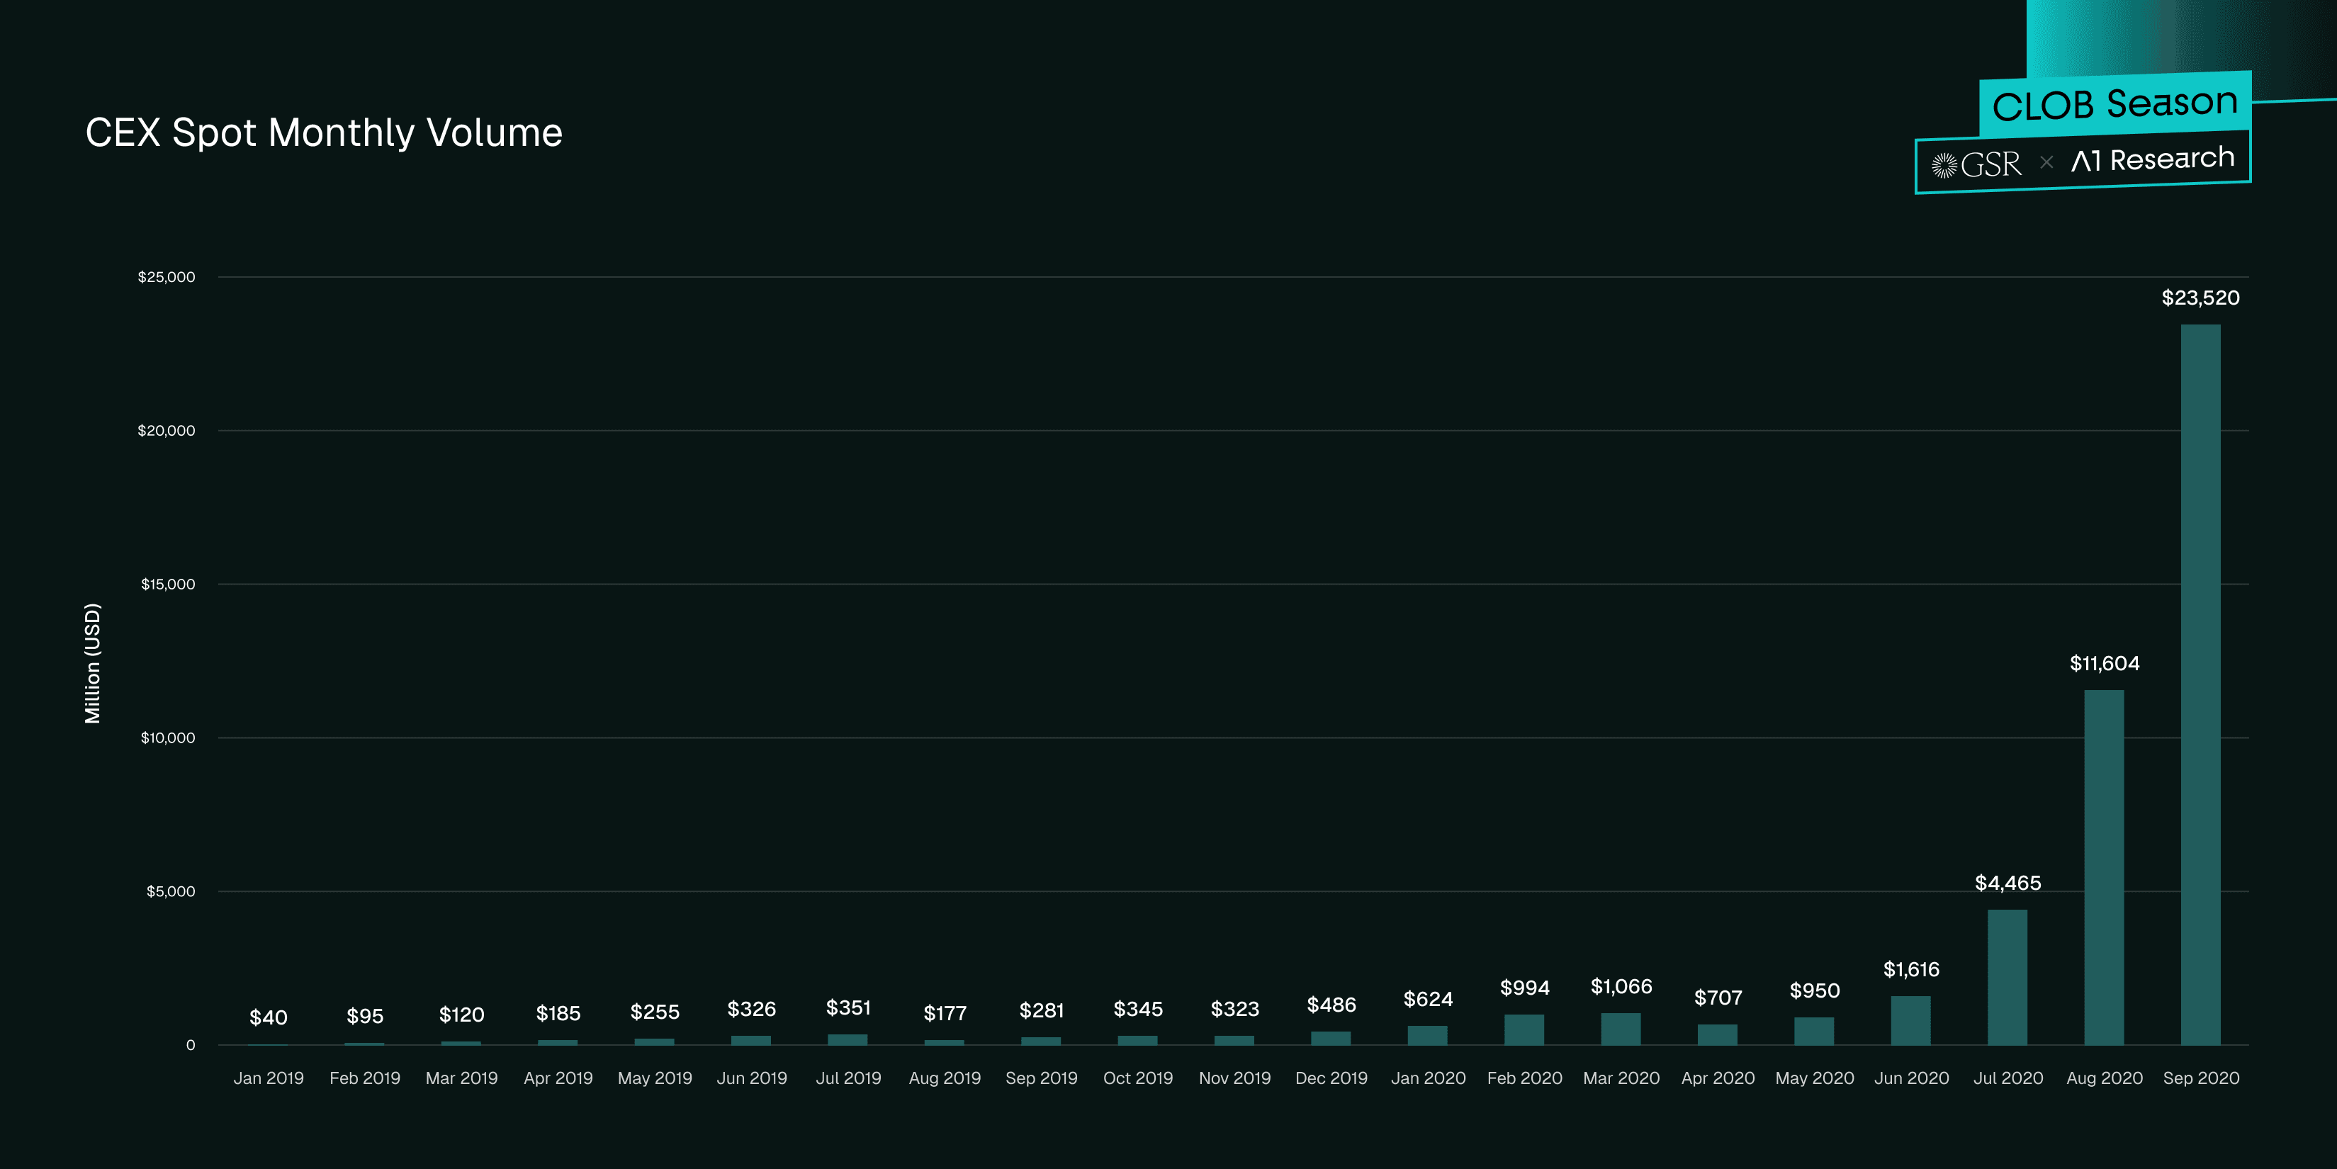The width and height of the screenshot is (2337, 1169).
Task: Click the $10,000 y-axis tick
Action: point(168,738)
